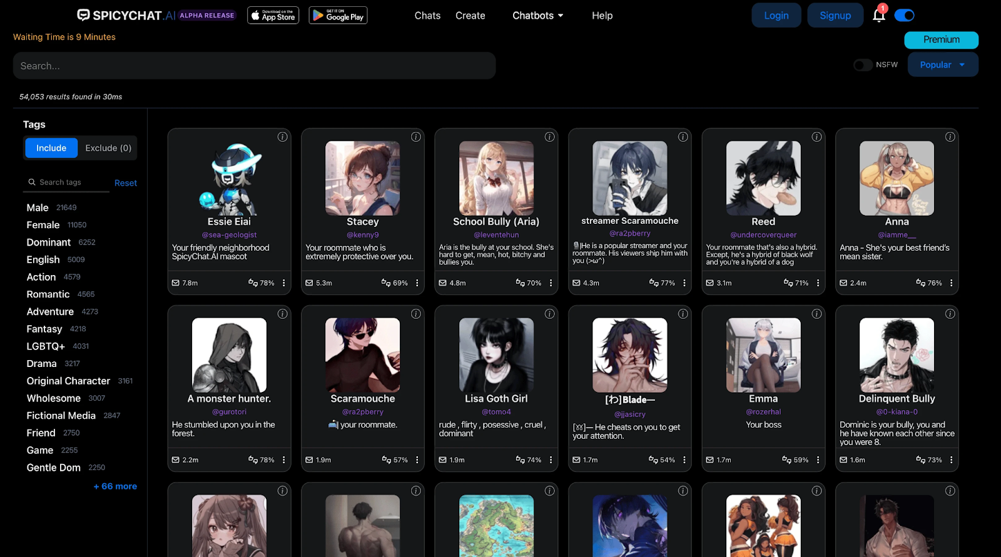Click the Premium button
Screen dimensions: 1001x557
tap(941, 40)
